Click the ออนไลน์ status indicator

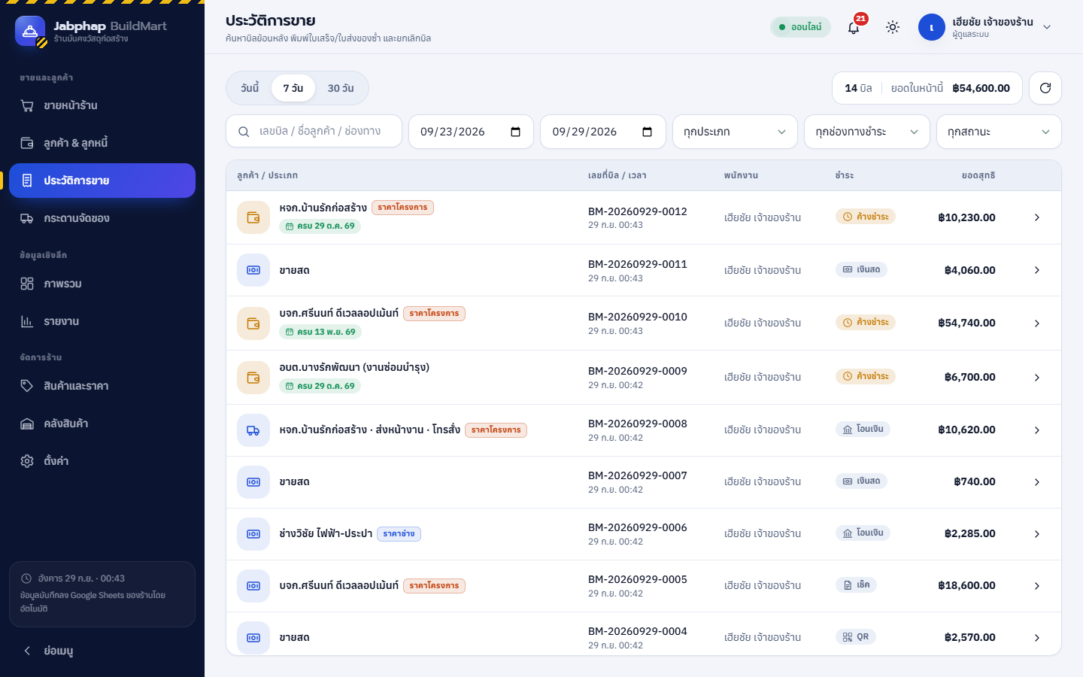point(800,27)
